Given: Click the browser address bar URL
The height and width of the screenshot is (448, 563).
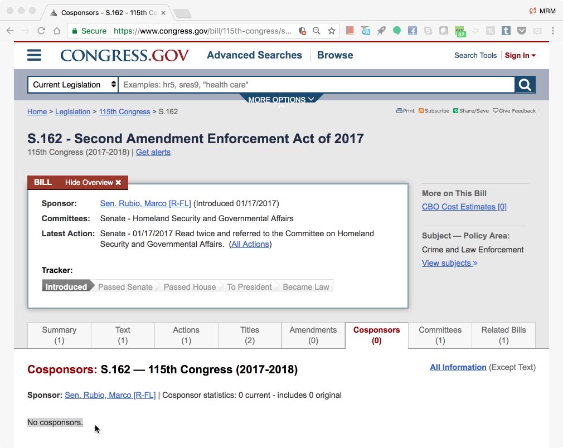Looking at the screenshot, I should [202, 31].
